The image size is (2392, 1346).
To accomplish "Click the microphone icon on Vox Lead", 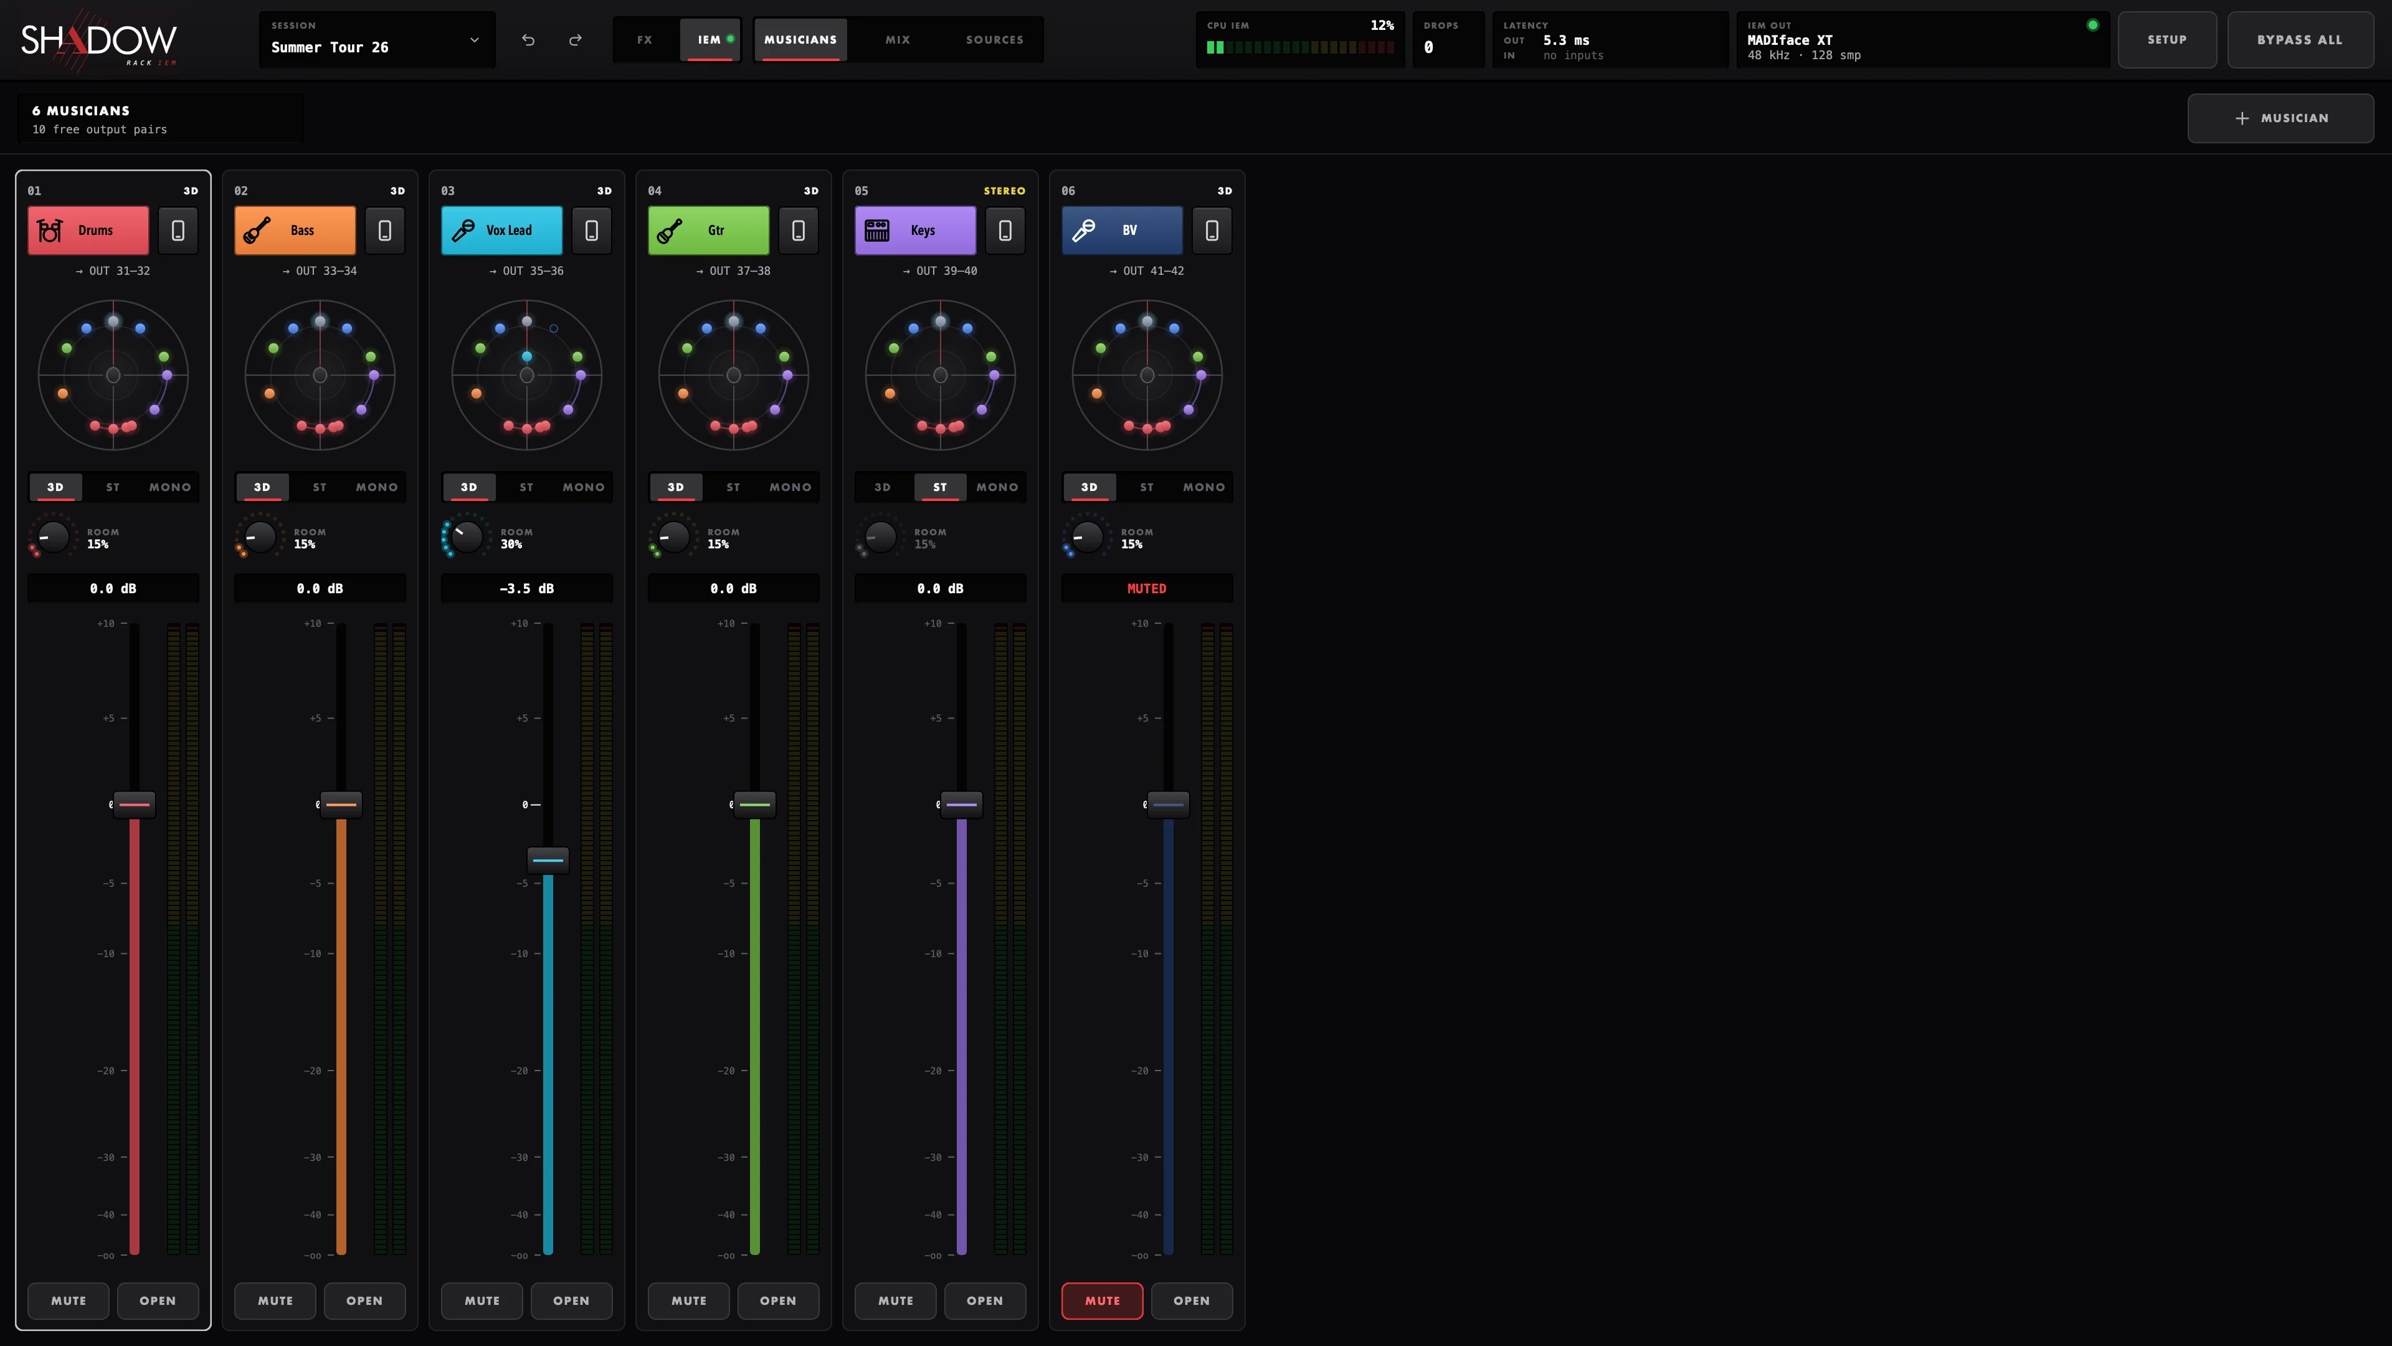I will click(x=463, y=231).
